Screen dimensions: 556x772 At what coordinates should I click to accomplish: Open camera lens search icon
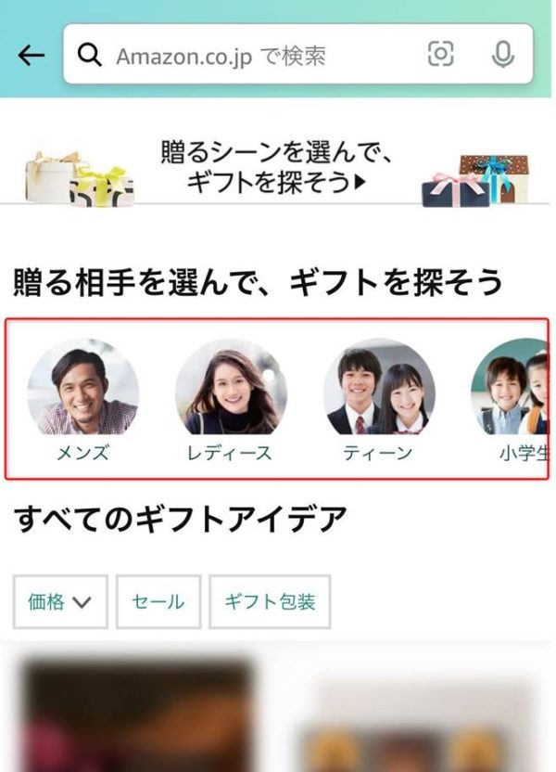[x=440, y=53]
